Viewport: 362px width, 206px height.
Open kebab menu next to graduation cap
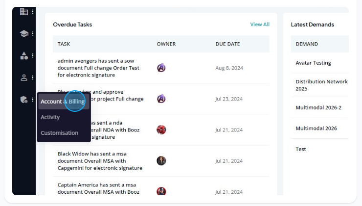coord(33,33)
